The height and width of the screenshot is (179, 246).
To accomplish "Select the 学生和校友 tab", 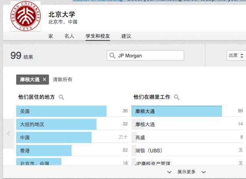I will pyautogui.click(x=98, y=36).
